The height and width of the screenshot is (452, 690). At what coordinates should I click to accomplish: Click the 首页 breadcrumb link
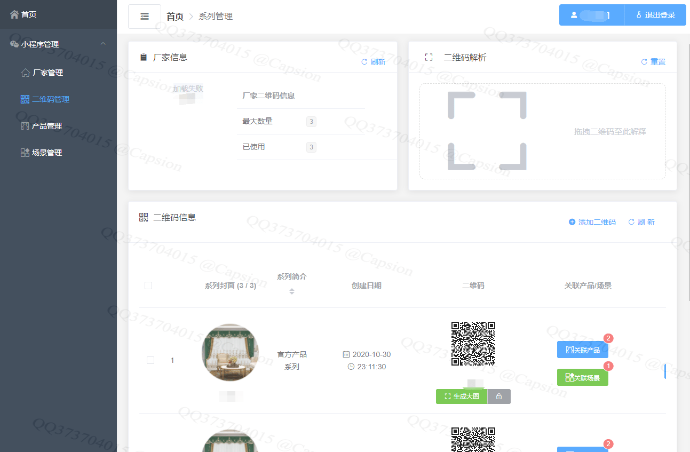pos(175,17)
